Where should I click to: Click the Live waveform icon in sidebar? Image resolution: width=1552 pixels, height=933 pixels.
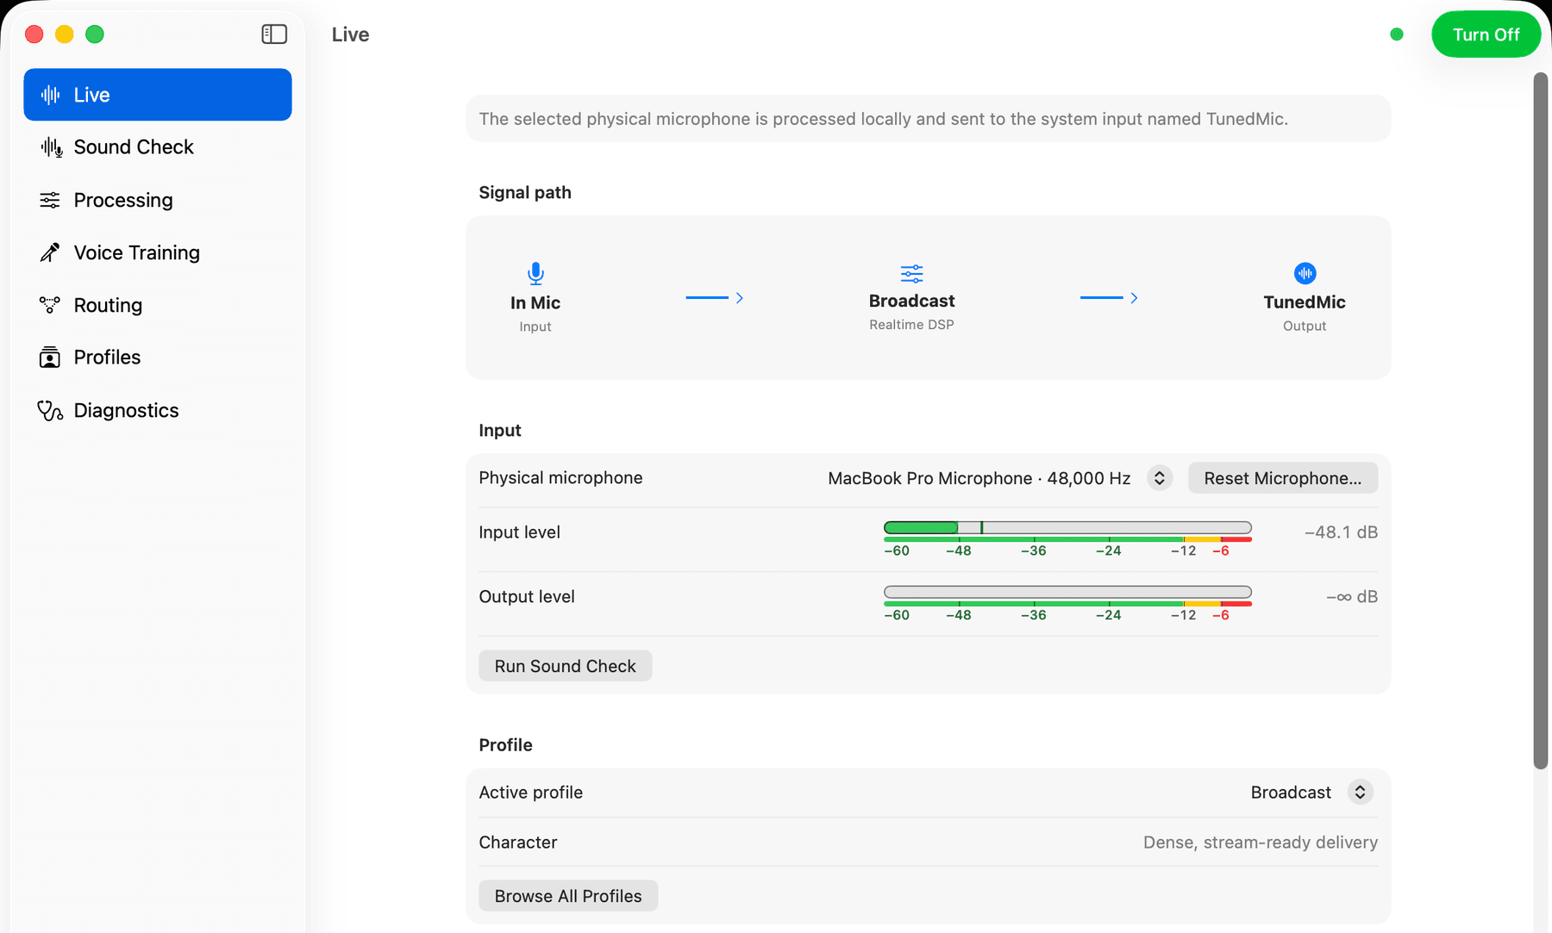[50, 95]
